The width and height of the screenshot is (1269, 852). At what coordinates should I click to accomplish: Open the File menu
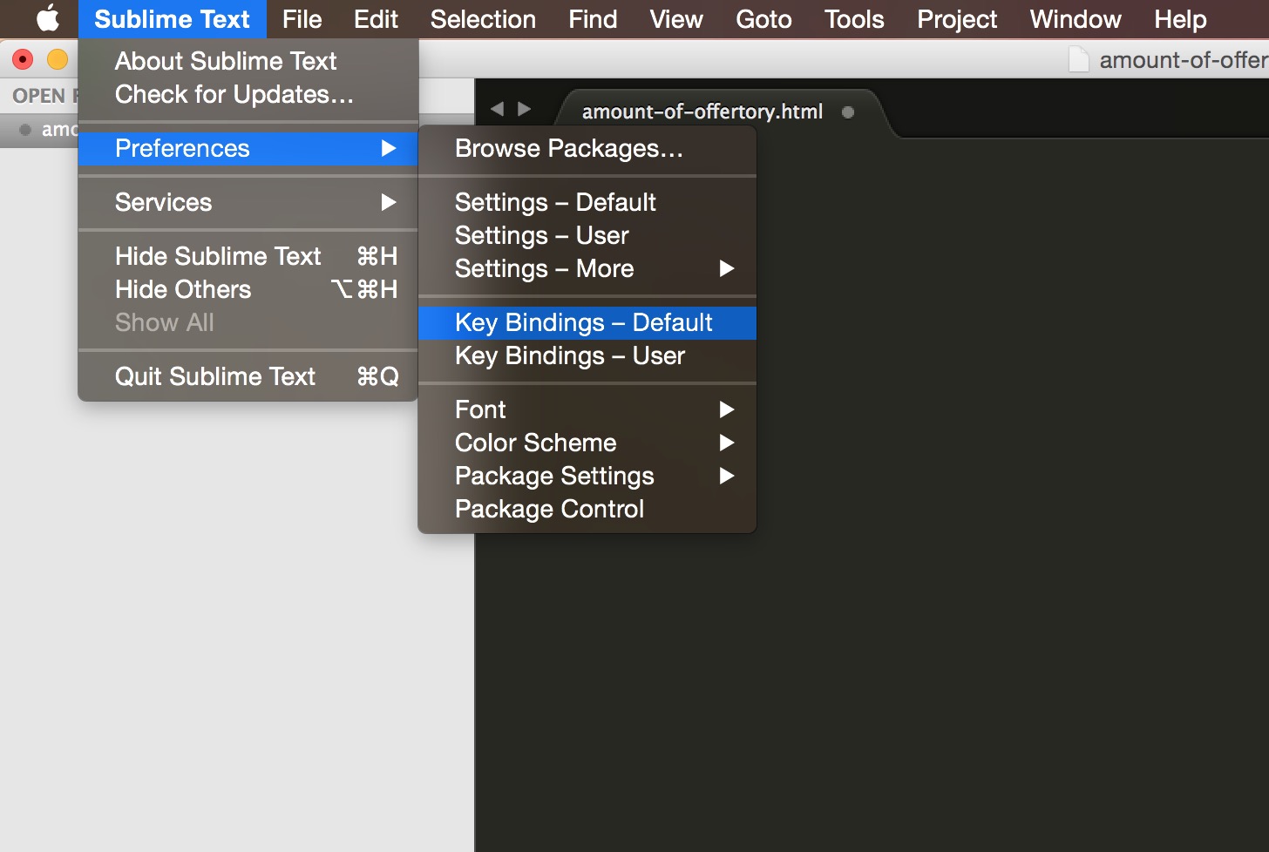(302, 19)
